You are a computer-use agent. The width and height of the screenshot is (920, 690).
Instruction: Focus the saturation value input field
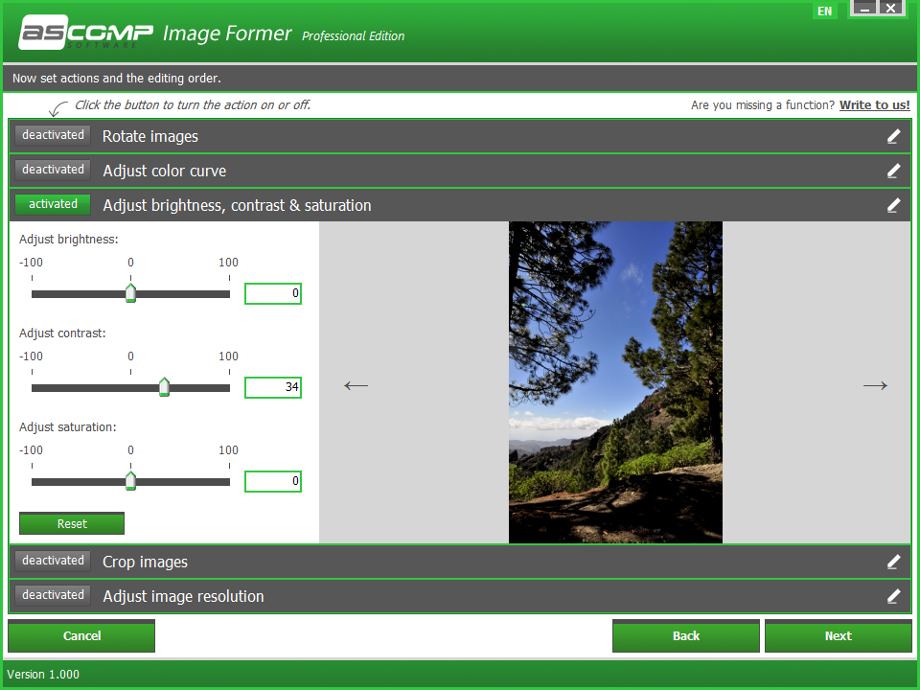(x=273, y=482)
